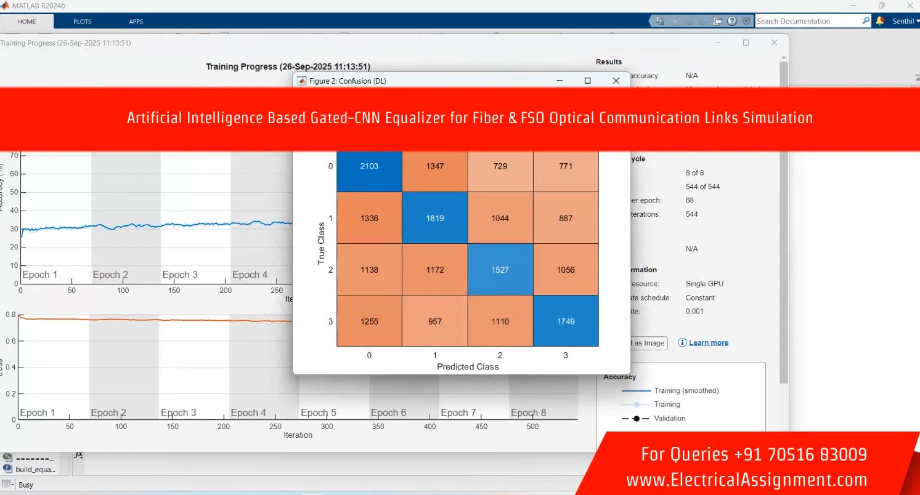The image size is (920, 495).
Task: Expand the quick access toolbar options arrow
Action: pyautogui.click(x=746, y=21)
